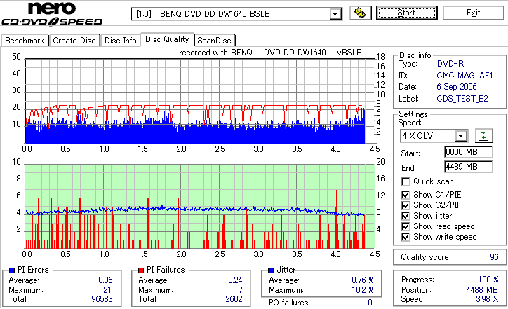The width and height of the screenshot is (508, 309).
Task: Click the End MB input field
Action: point(469,167)
